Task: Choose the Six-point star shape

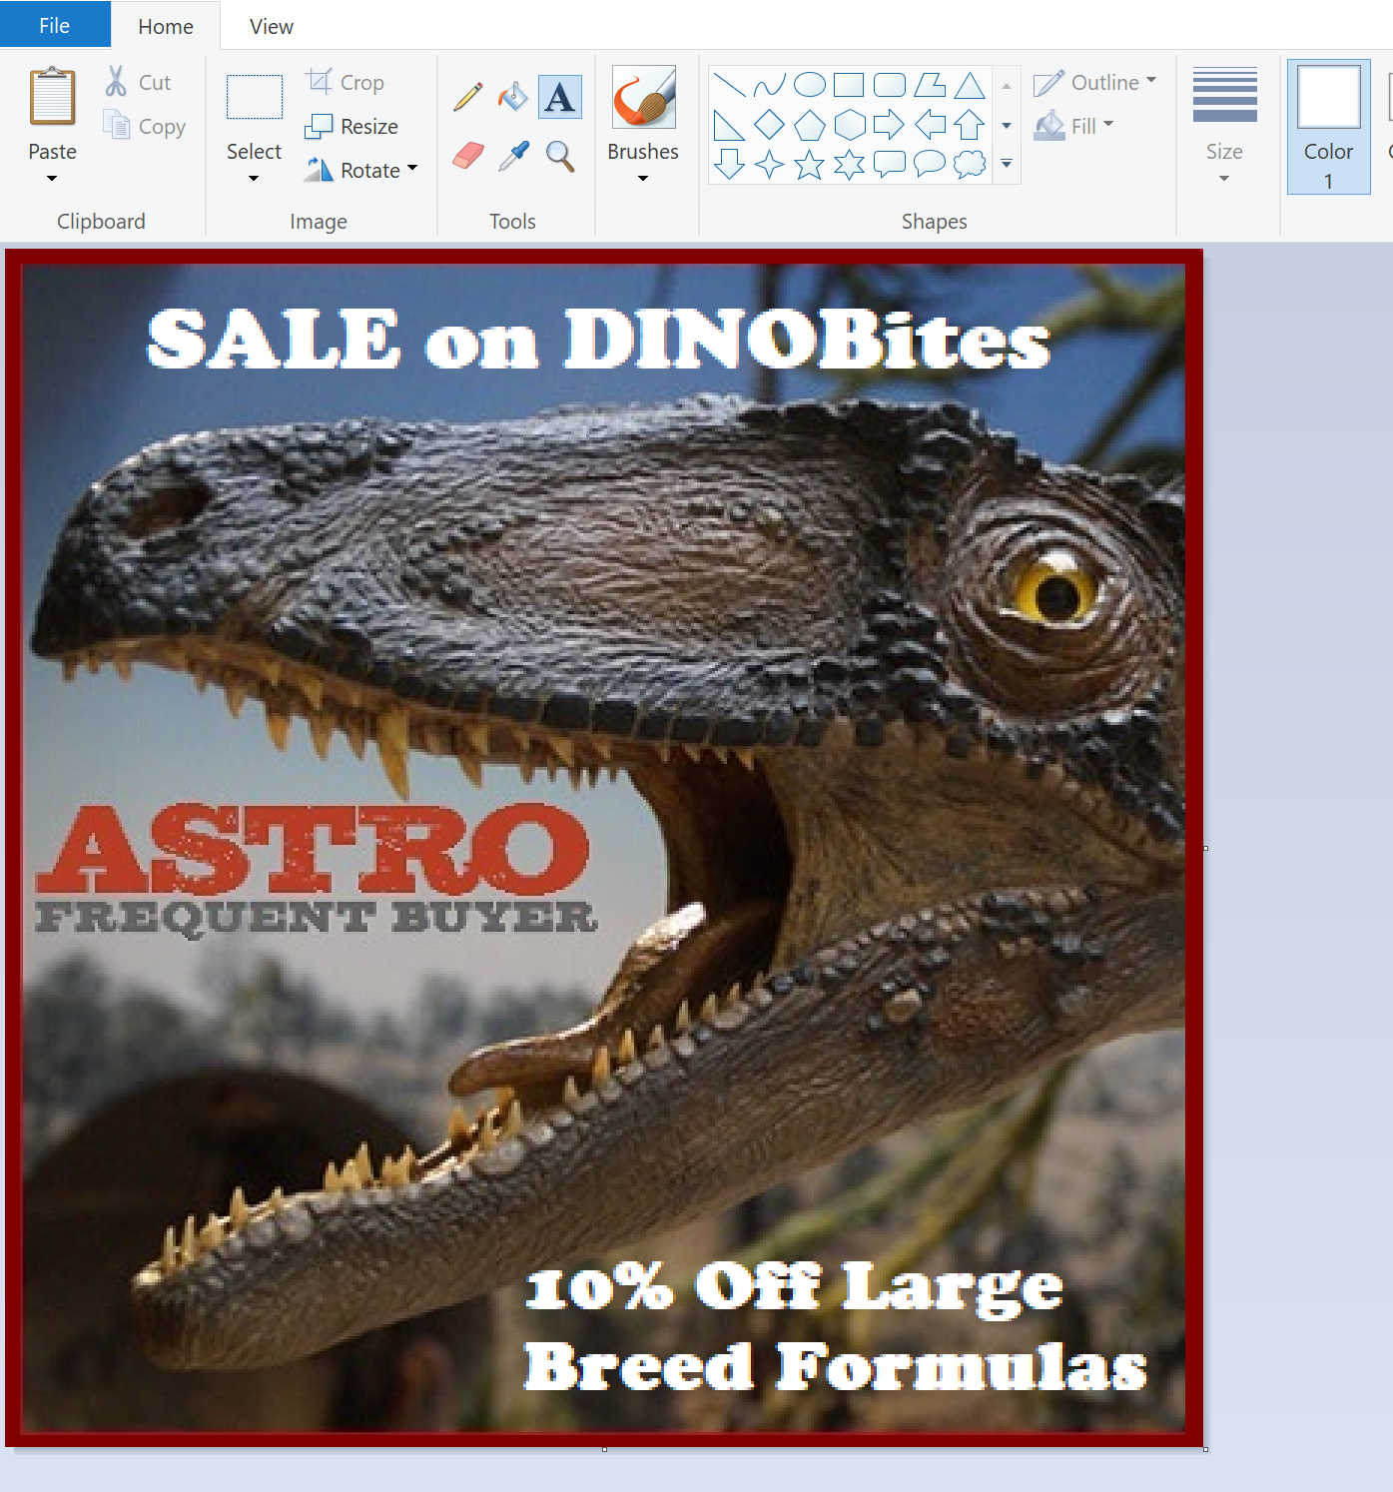Action: [850, 164]
